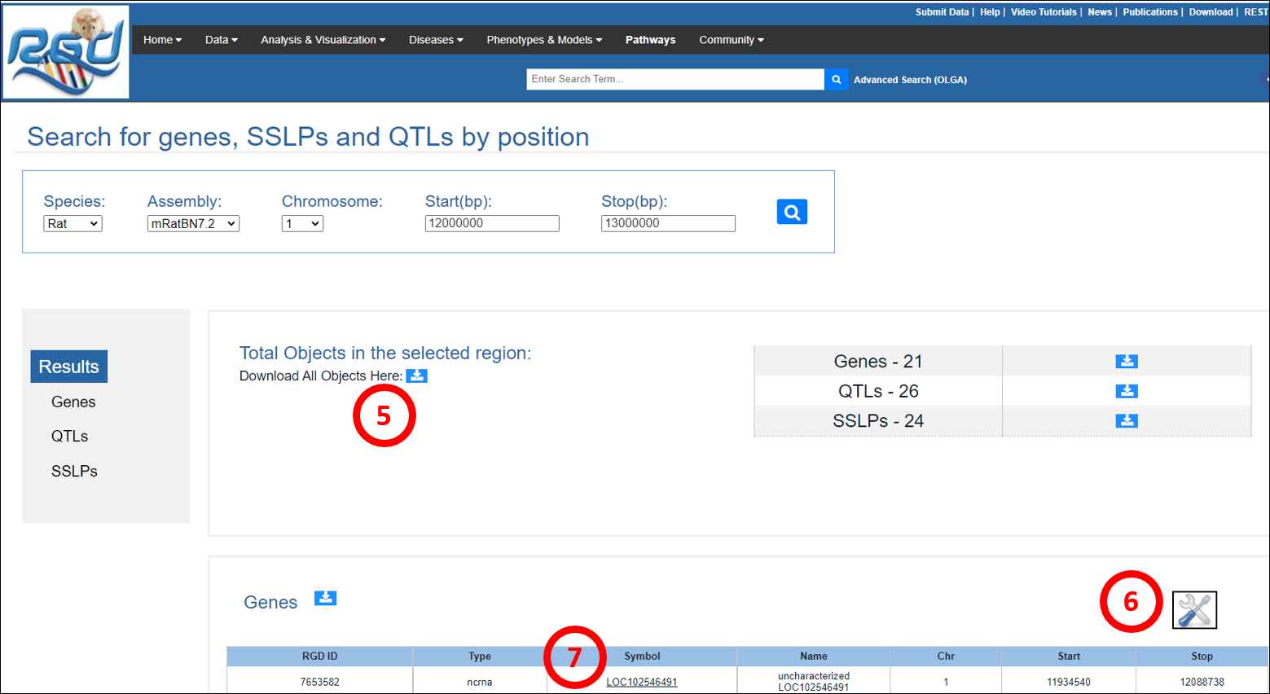Click the Start(bp) input field
Viewport: 1270px width, 694px height.
(x=491, y=223)
